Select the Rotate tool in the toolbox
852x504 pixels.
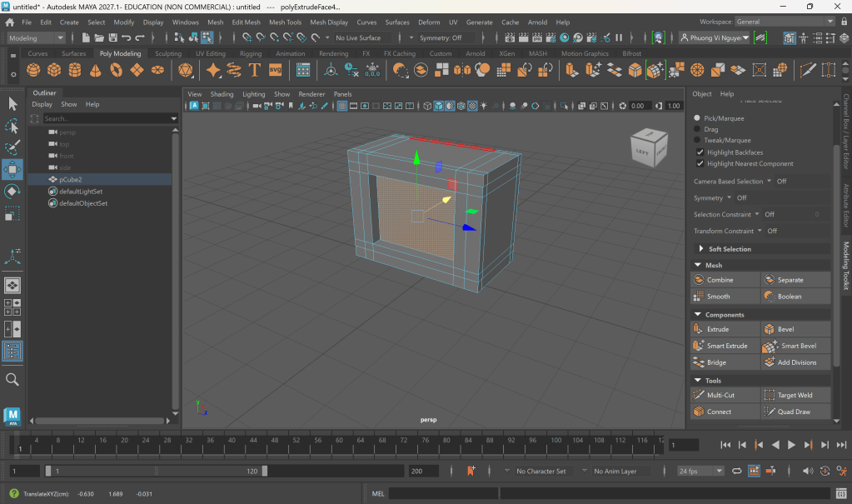12,192
